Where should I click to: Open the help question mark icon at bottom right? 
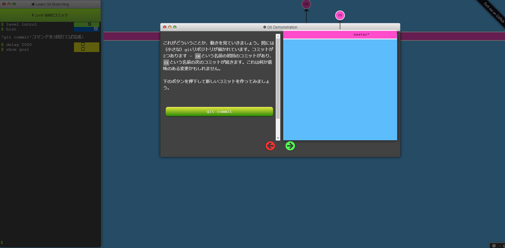(x=494, y=245)
